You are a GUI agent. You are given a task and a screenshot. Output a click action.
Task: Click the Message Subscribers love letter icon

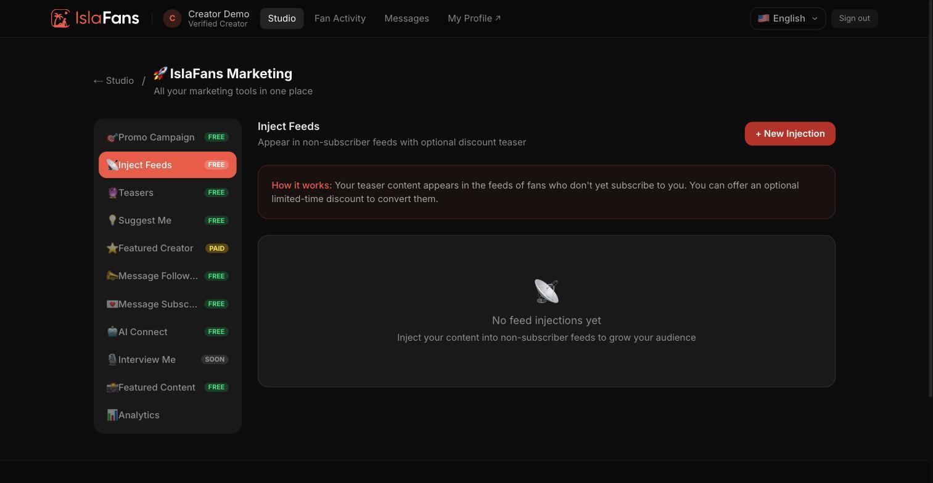112,304
